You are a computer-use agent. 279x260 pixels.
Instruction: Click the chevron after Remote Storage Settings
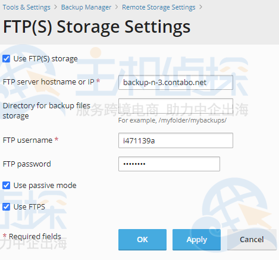[200, 7]
